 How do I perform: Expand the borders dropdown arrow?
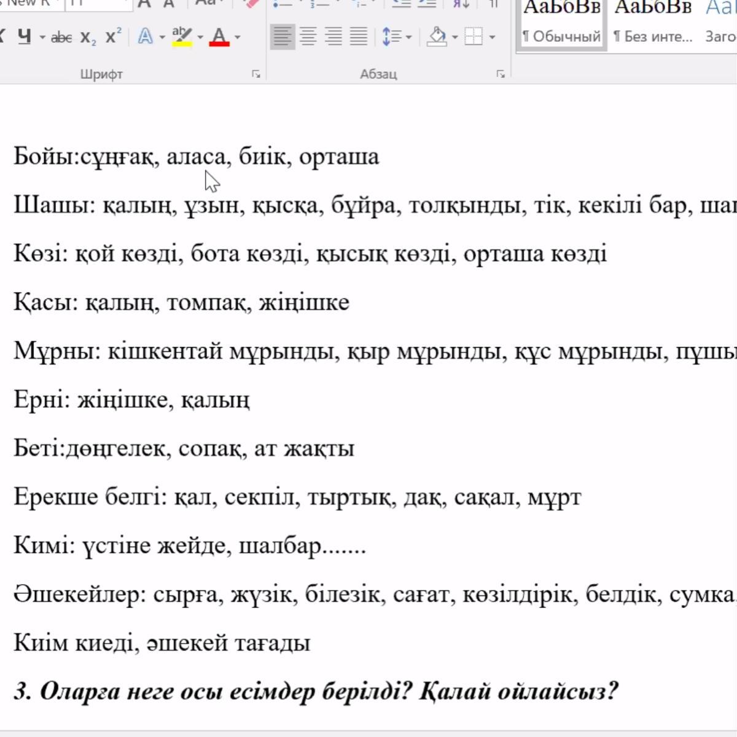pos(492,37)
